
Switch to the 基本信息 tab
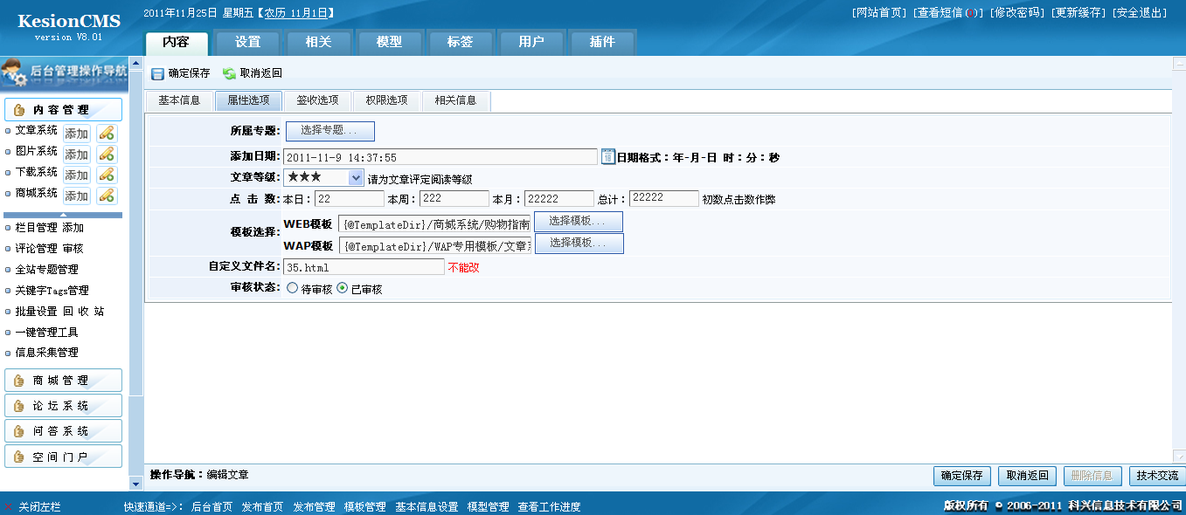(179, 100)
